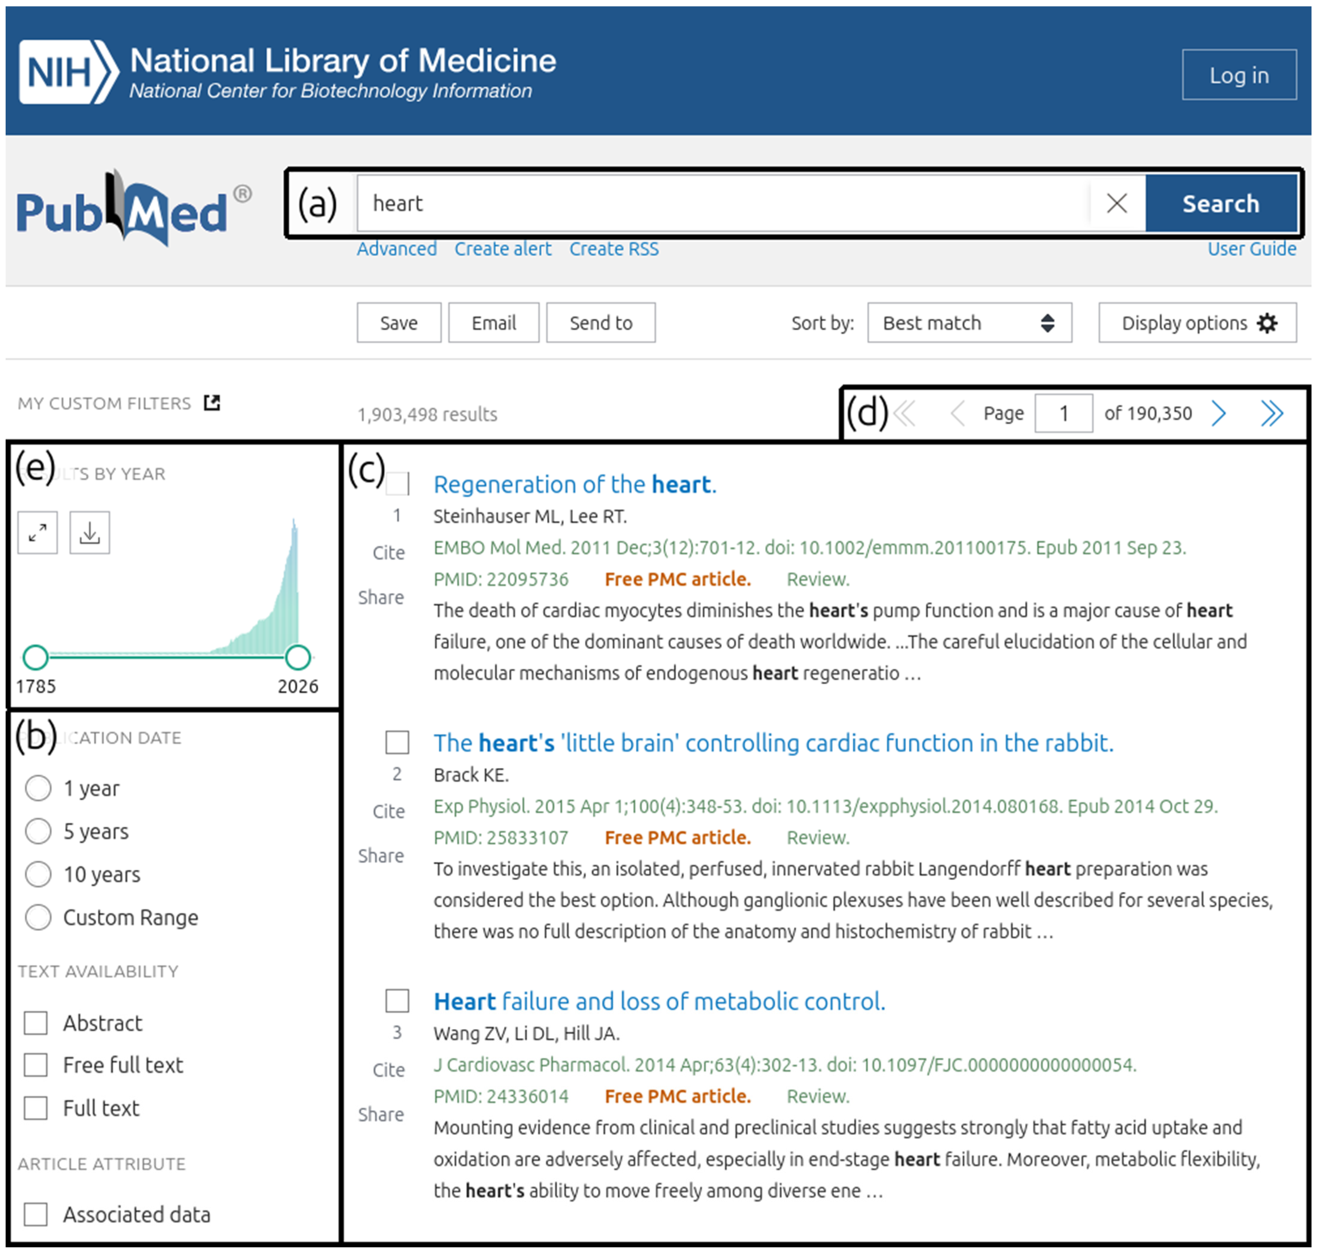Click the 2026 year slider handle

tap(298, 657)
